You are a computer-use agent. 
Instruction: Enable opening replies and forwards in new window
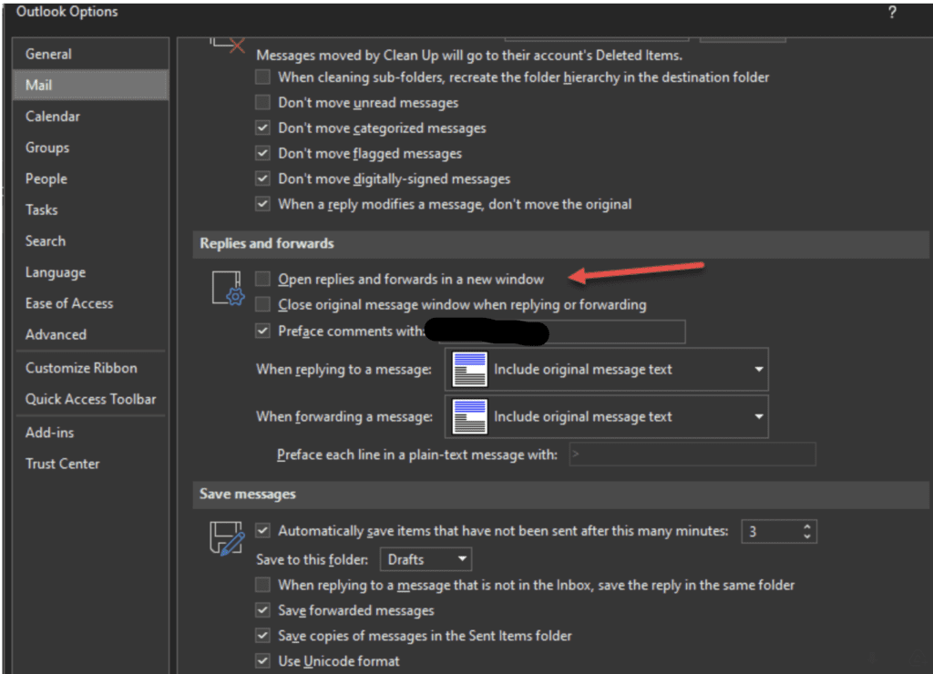262,280
